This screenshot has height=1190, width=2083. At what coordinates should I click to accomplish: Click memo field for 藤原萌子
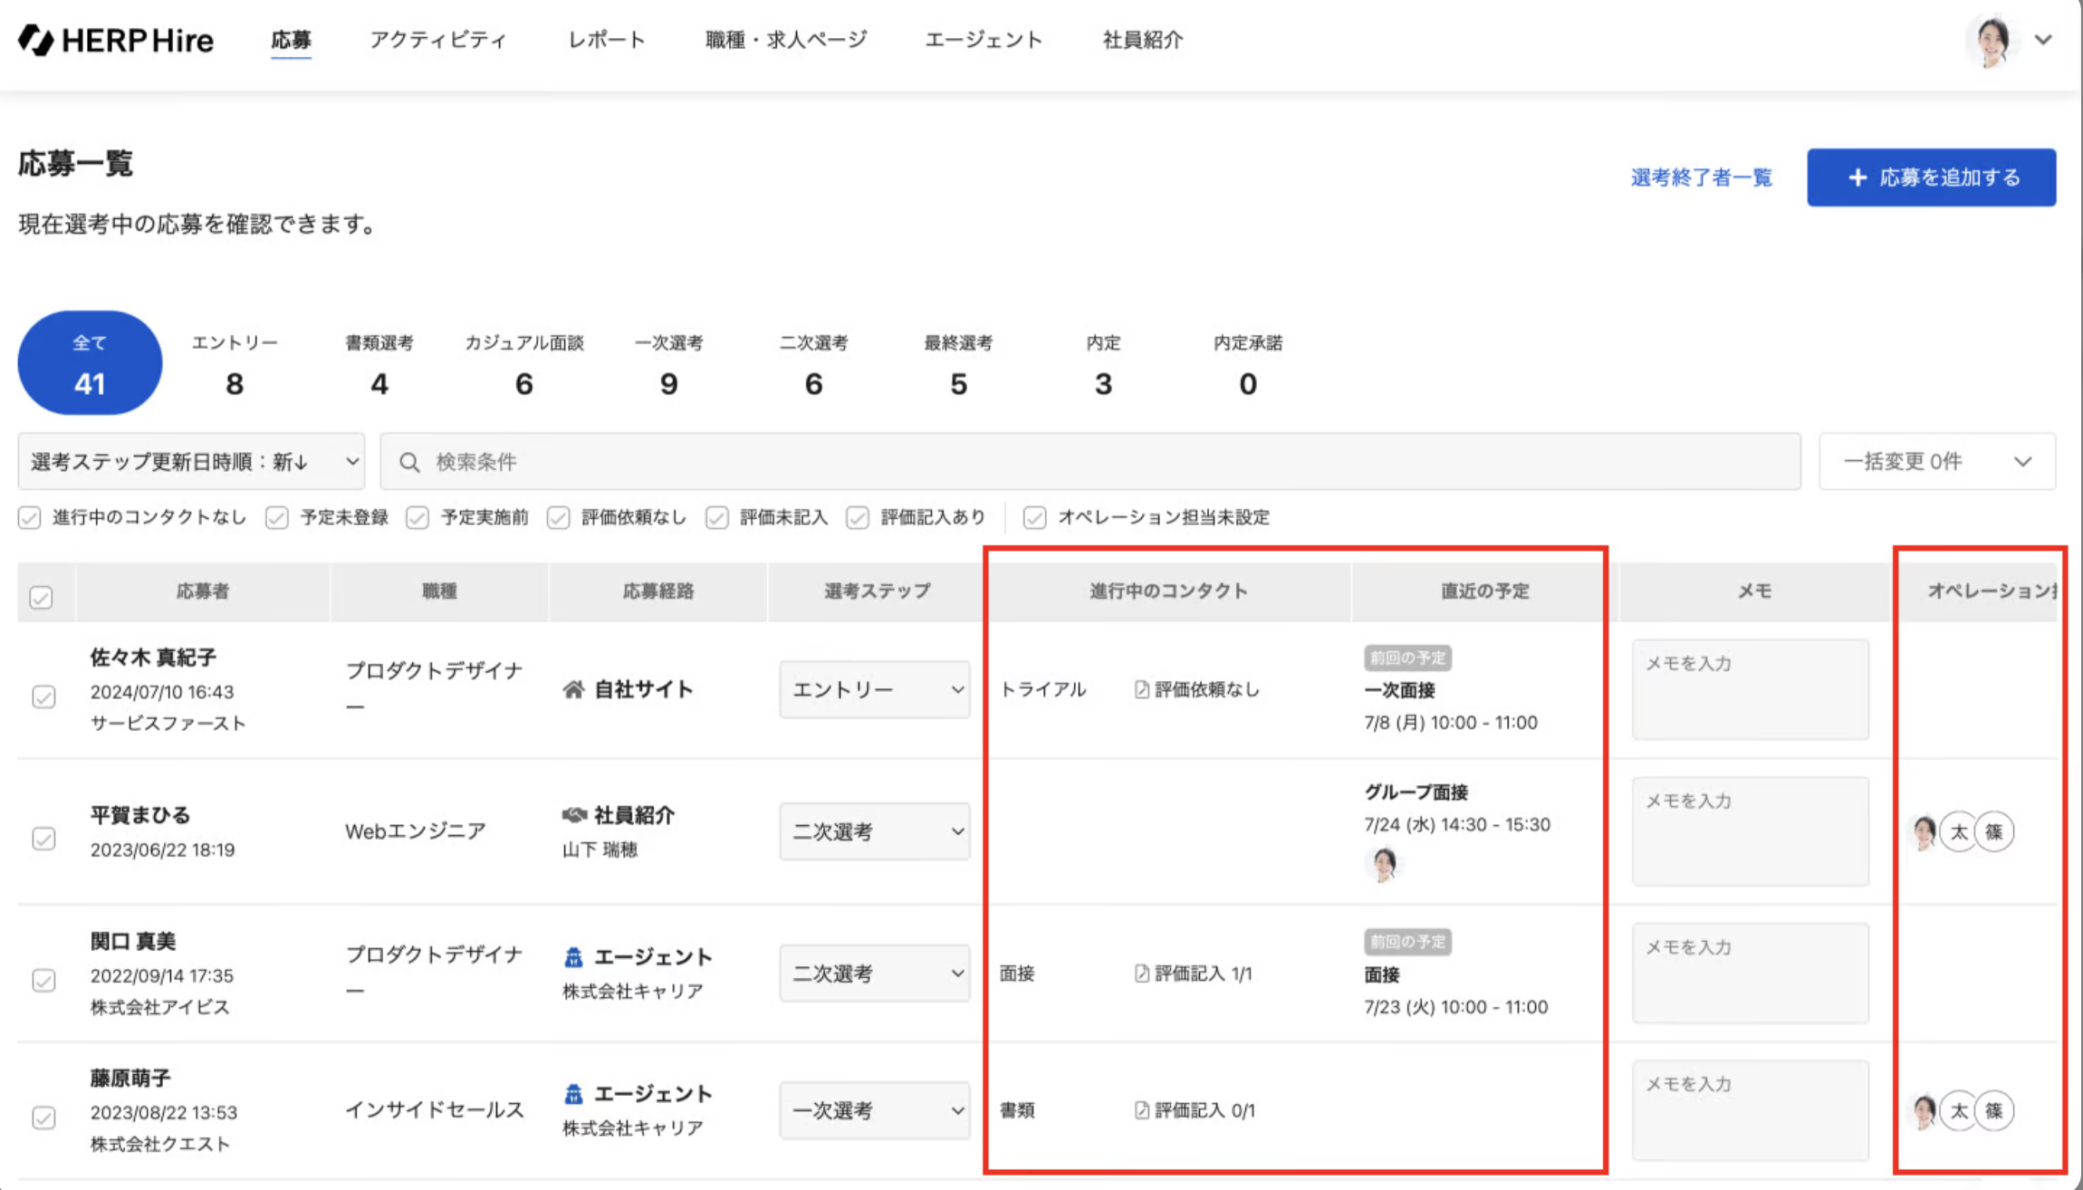tap(1751, 1110)
